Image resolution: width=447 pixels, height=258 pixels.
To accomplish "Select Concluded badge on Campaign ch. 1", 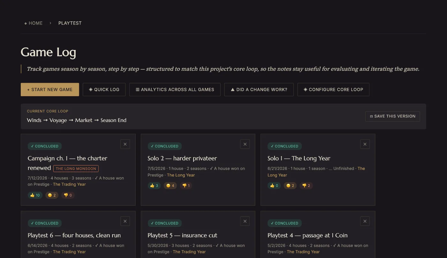I will pos(45,146).
